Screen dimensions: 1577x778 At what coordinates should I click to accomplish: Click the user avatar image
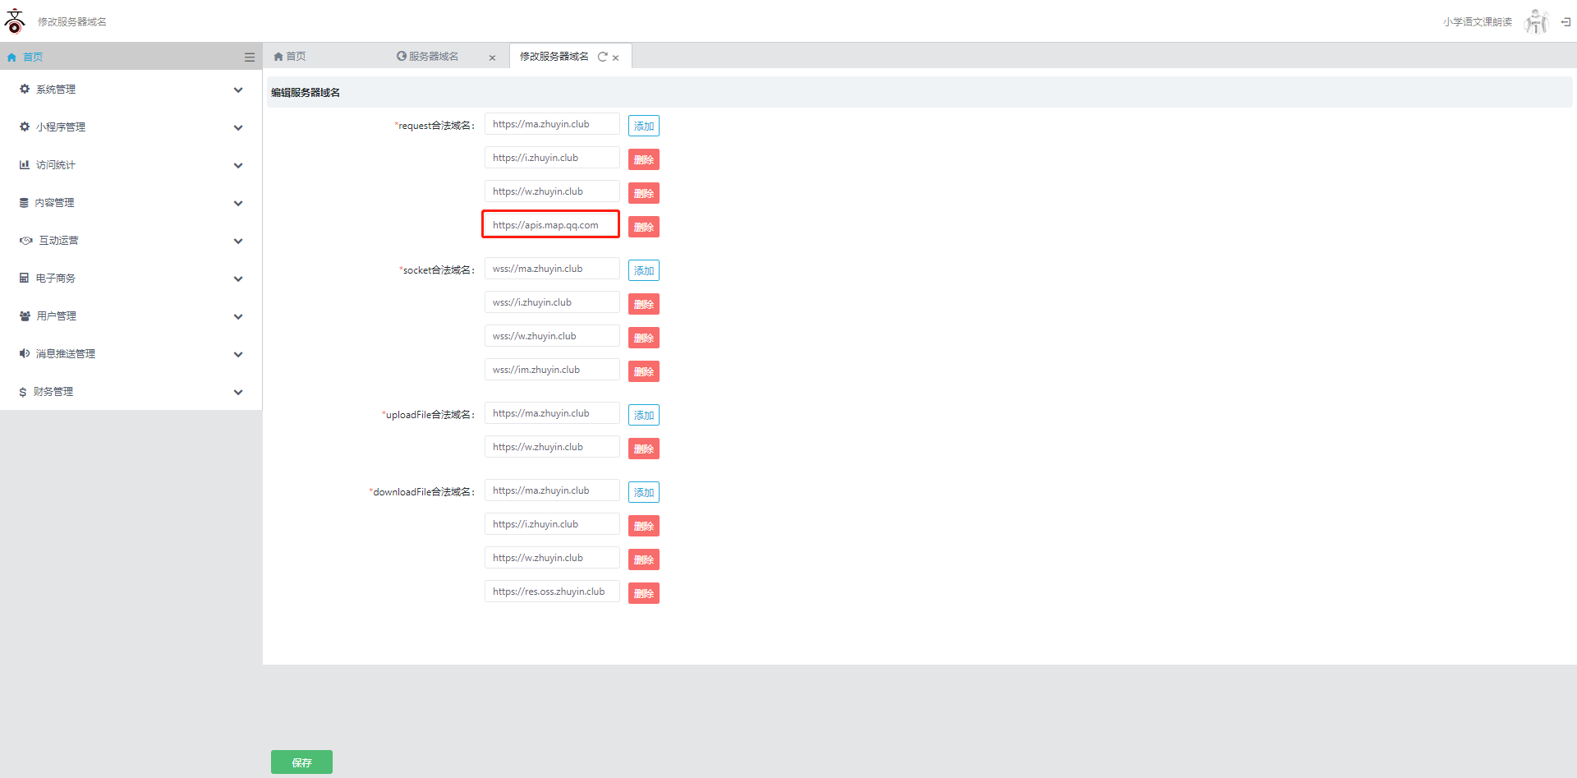point(1535,21)
